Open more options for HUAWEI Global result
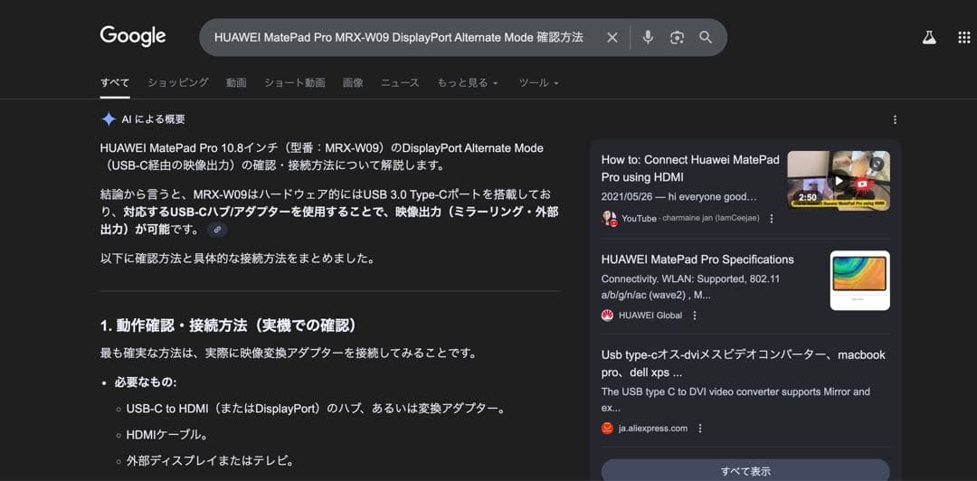977x481 pixels. (696, 316)
